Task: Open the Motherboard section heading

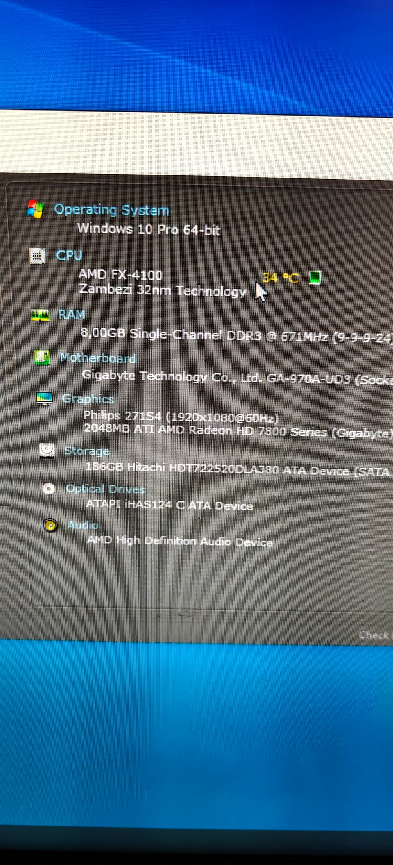Action: (98, 358)
